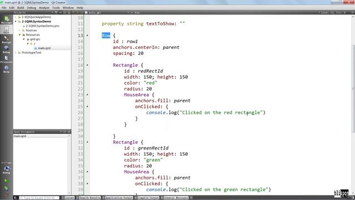The image size is (355, 200).
Task: Click the Type to locate search field
Action: pyautogui.click(x=39, y=198)
